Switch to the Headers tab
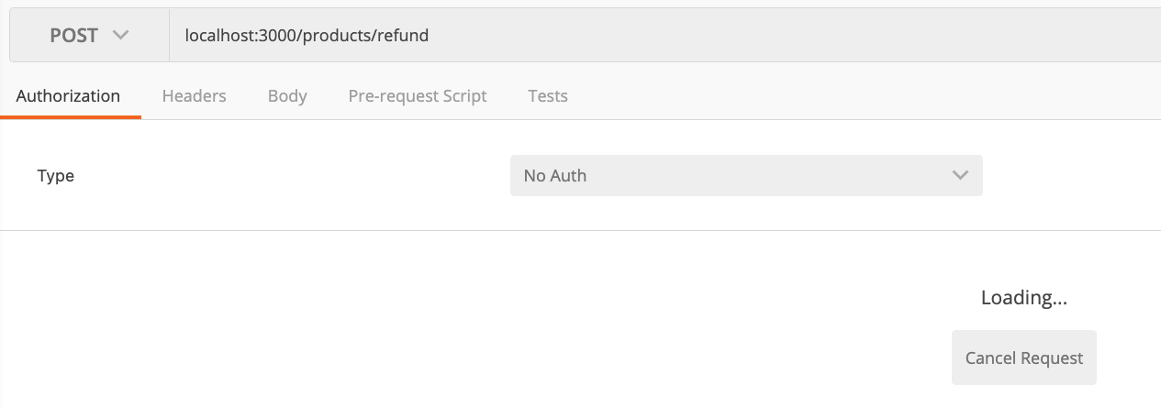Image resolution: width=1161 pixels, height=407 pixels. pos(194,95)
